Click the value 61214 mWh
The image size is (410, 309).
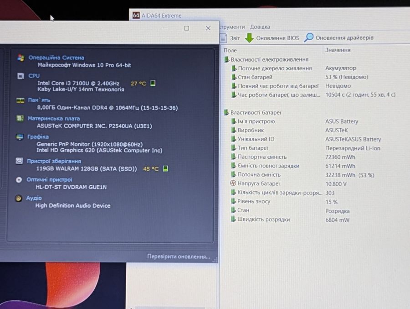[340, 166]
